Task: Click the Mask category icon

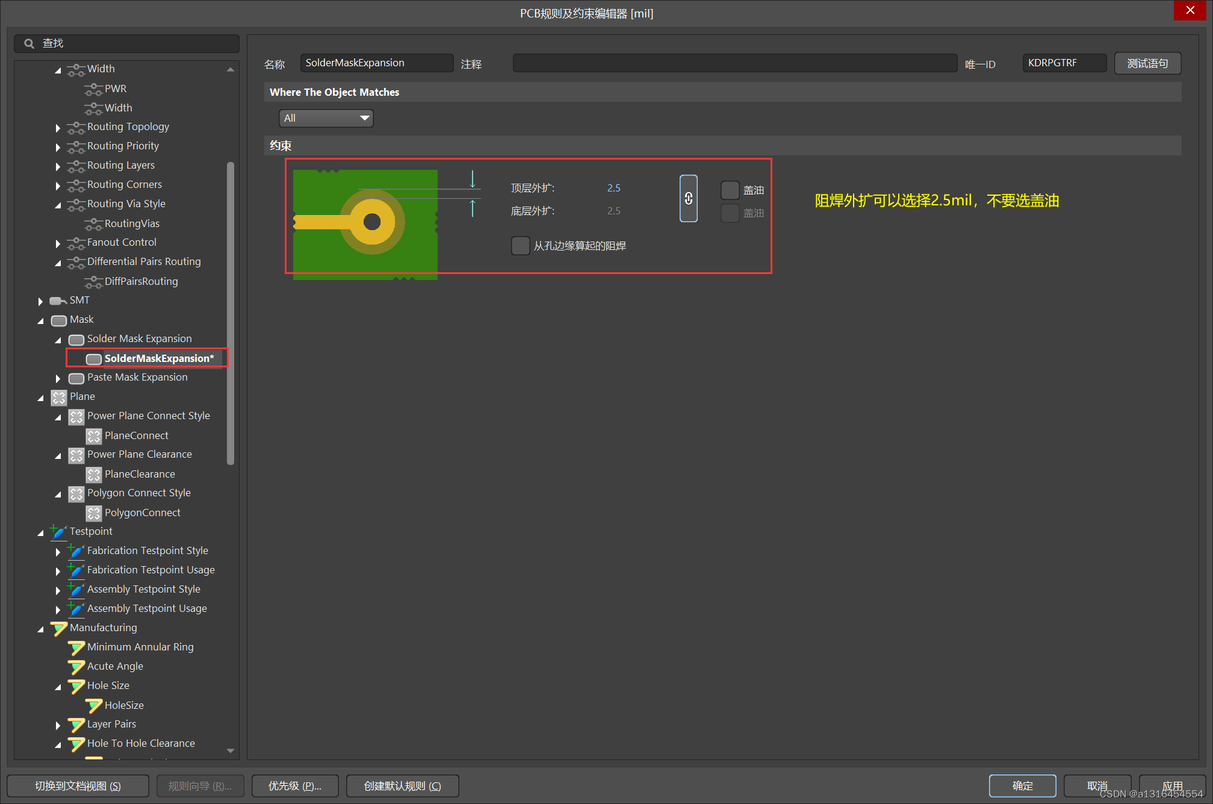Action: pyautogui.click(x=59, y=320)
